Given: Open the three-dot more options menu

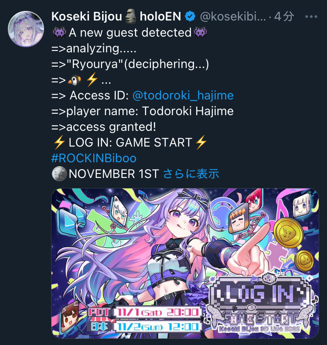Looking at the screenshot, I should coord(311,17).
